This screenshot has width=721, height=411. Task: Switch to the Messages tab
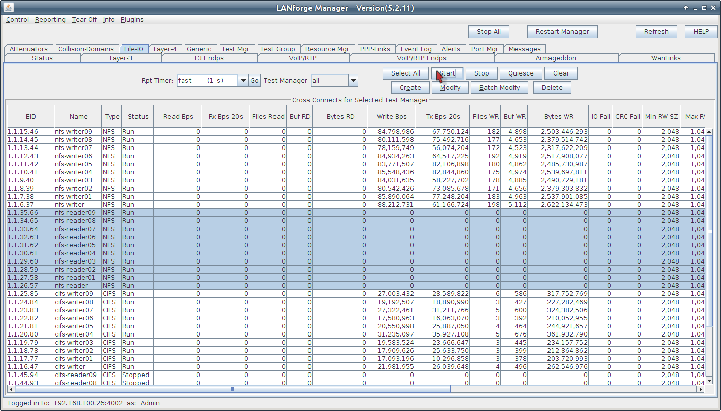point(525,49)
